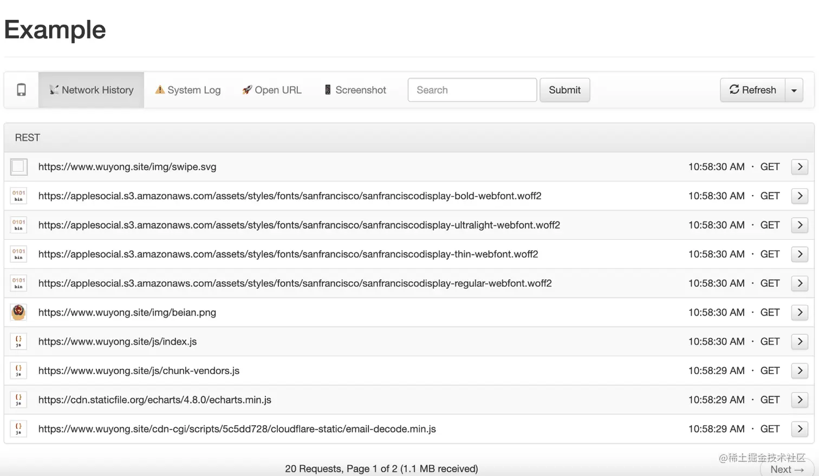
Task: Click the Refresh button
Action: [x=752, y=90]
